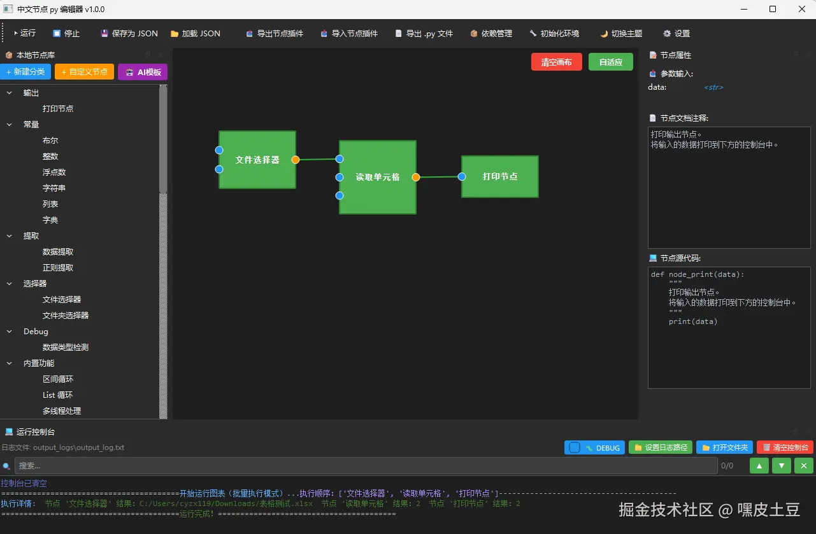Select 打印节点 in the node library

coord(58,109)
